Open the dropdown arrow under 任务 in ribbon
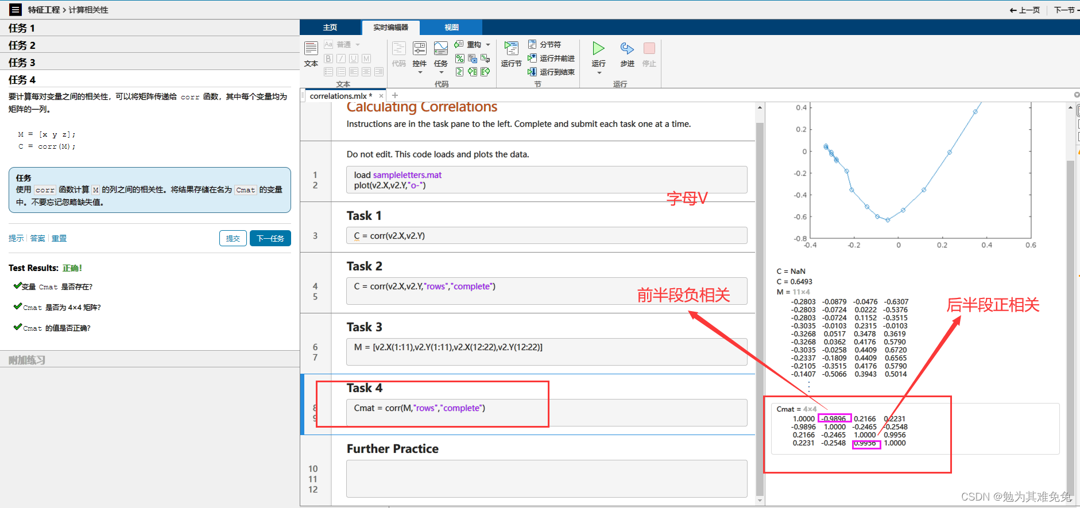 (441, 72)
